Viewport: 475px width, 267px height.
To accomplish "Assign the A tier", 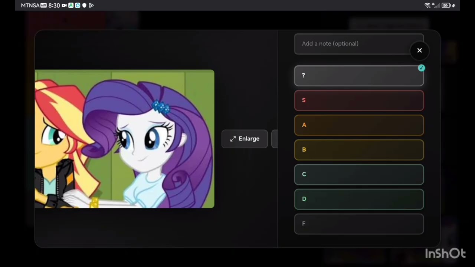I will (x=359, y=125).
